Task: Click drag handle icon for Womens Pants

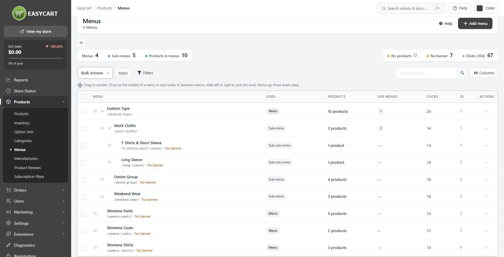Action: 95,213
